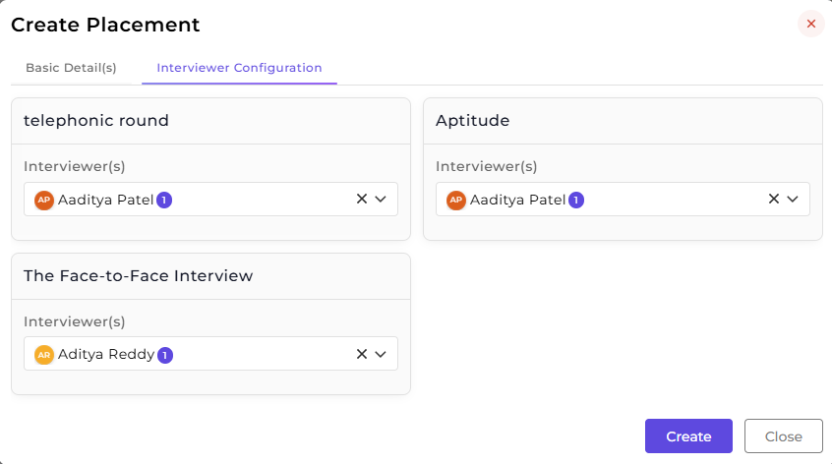This screenshot has width=832, height=464.
Task: Click Interviewer(s) label under telephonic round
Action: 75,166
